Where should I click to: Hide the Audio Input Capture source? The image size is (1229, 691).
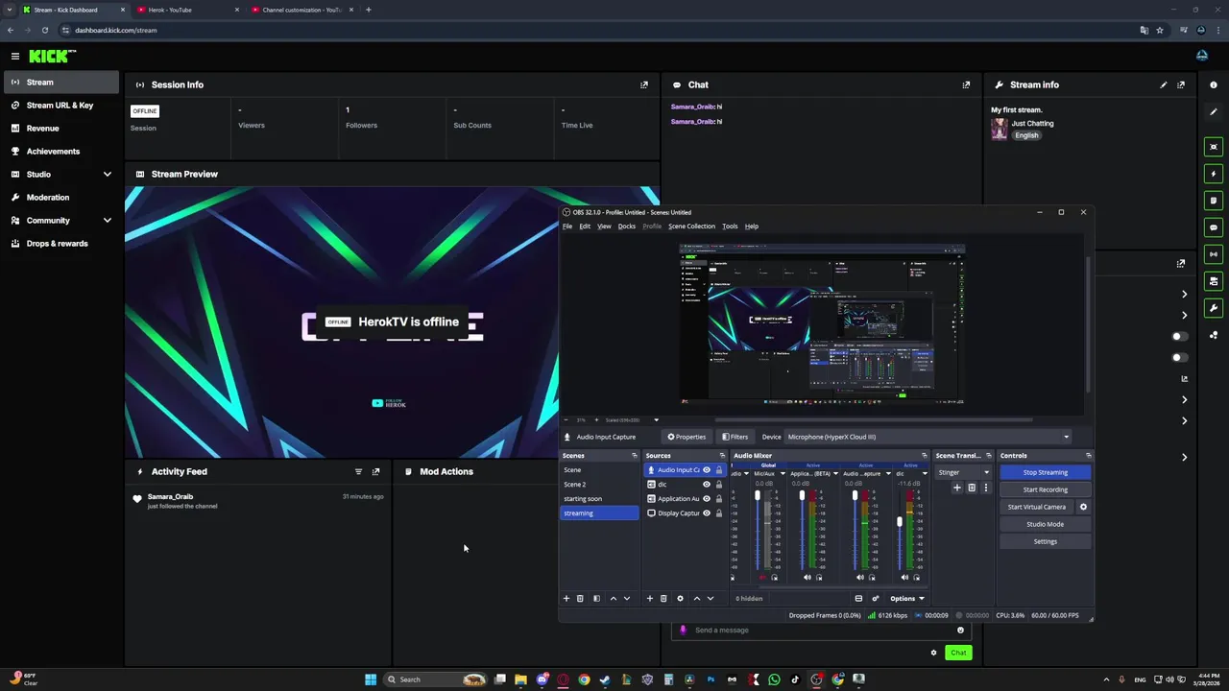click(x=707, y=470)
